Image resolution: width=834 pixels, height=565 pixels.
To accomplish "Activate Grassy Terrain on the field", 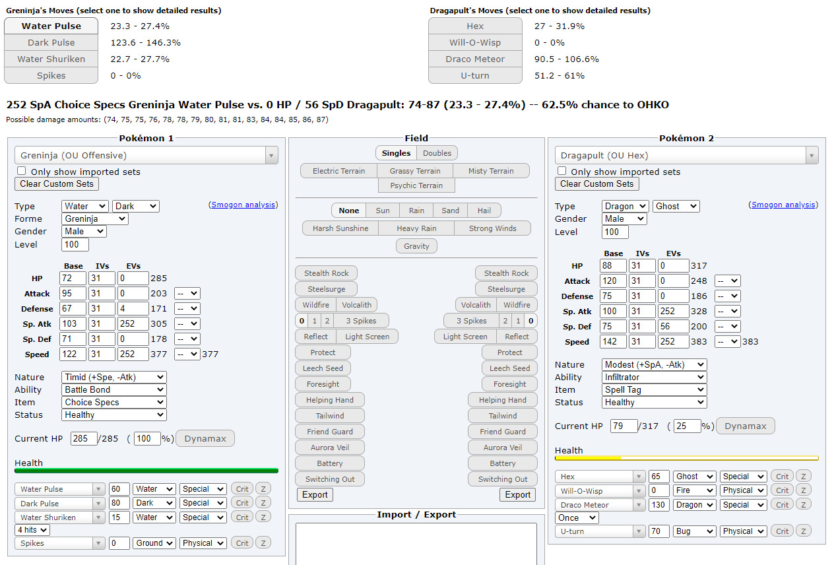I will pyautogui.click(x=415, y=171).
